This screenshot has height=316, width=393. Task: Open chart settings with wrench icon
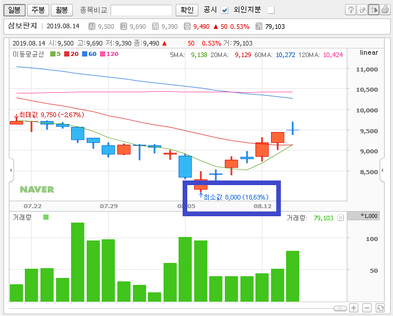[x=350, y=10]
